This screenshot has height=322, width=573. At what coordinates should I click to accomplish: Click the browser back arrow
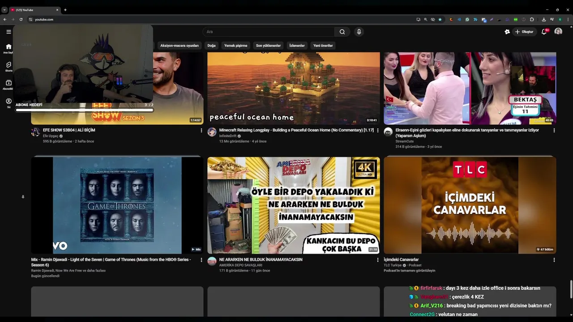click(x=5, y=19)
